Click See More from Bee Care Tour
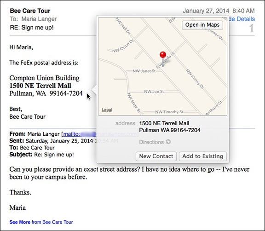 click(x=41, y=222)
